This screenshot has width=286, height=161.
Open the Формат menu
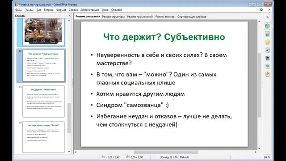61,10
